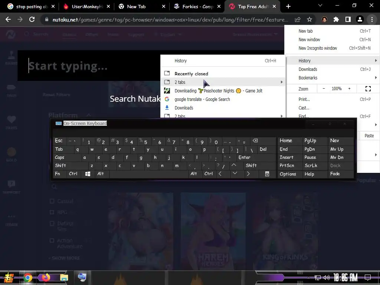
Task: Reopen google translate - Google Search
Action: coord(223,99)
